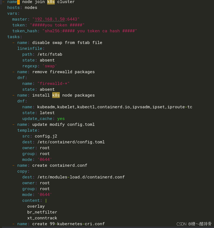214x228 pixels.
Task: Click the highlighted k8s in 'node join' line
Action: pos(51,2)
